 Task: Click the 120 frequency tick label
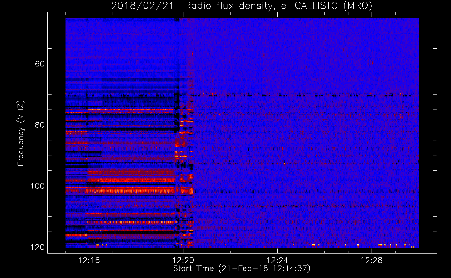pyautogui.click(x=37, y=247)
